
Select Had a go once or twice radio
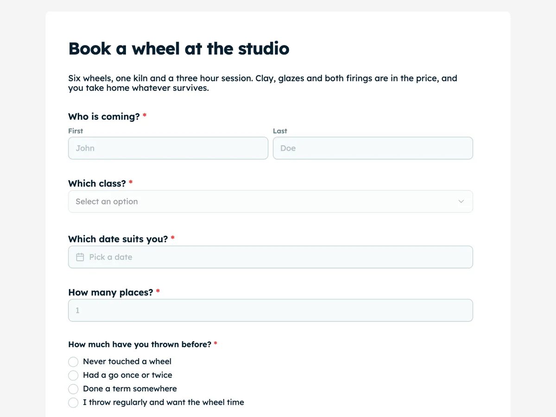[x=73, y=375]
